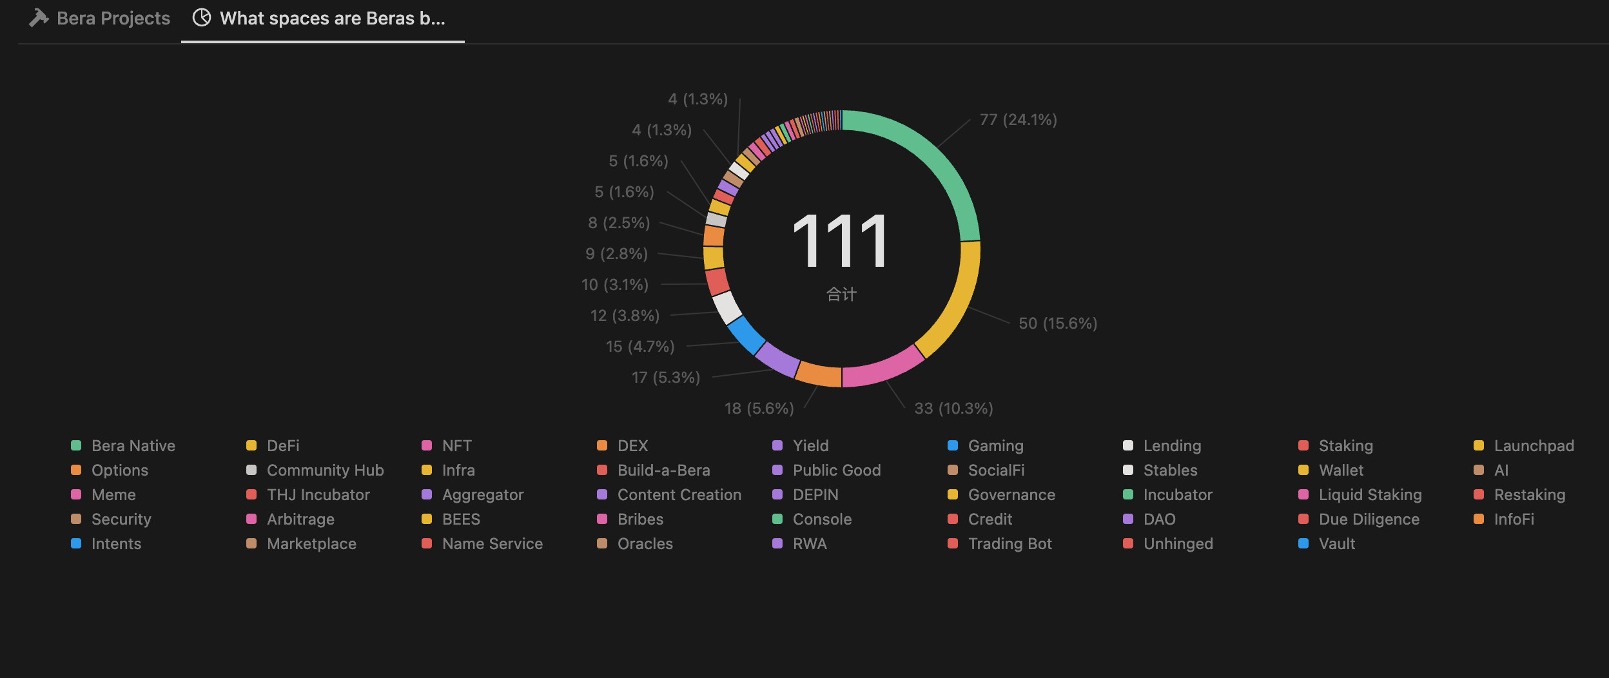This screenshot has height=678, width=1609.
Task: Choose the RWA legend label
Action: (810, 543)
